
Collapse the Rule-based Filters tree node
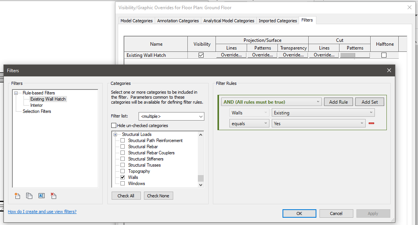coord(16,93)
